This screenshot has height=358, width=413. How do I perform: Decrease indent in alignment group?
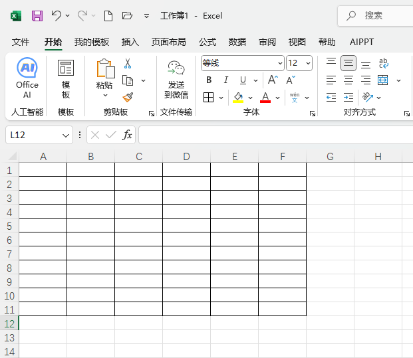click(x=331, y=98)
